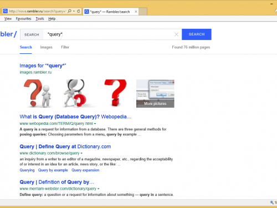The height and width of the screenshot is (208, 277).
Task: Click the Rambler favicon in address bar
Action: click(x=6, y=11)
